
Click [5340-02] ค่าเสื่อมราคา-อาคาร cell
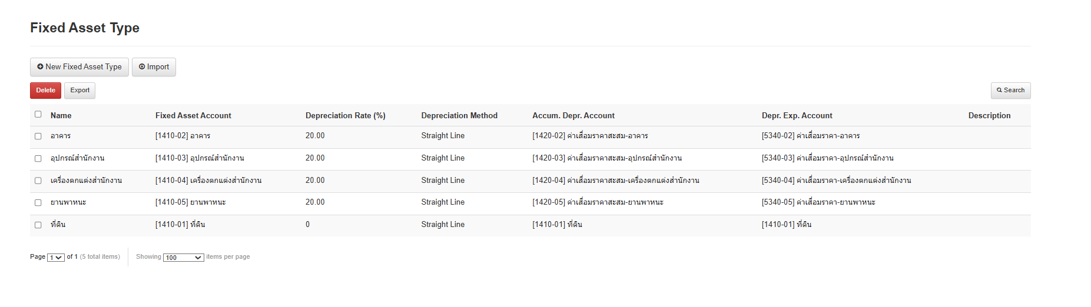pos(811,136)
